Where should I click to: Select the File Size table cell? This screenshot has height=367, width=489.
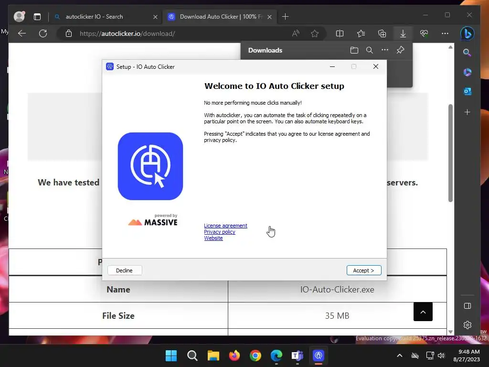click(x=118, y=315)
